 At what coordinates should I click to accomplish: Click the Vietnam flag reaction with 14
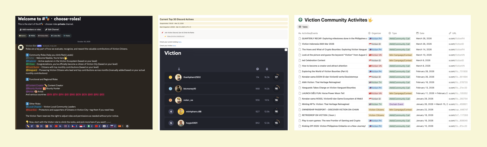pyautogui.click(x=58, y=126)
